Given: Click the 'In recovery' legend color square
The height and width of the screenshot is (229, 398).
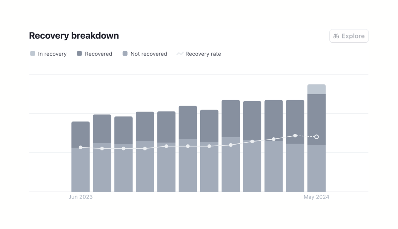Looking at the screenshot, I should (32, 53).
